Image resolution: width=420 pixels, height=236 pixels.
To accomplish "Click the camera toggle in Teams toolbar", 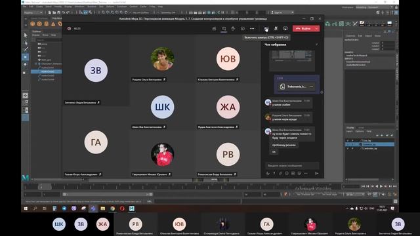I will click(x=266, y=29).
